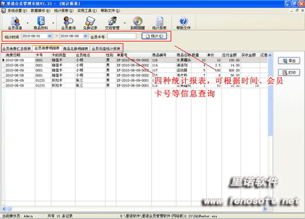Click the 导出 export button
Viewport: 305px width, 219px height.
tap(289, 61)
